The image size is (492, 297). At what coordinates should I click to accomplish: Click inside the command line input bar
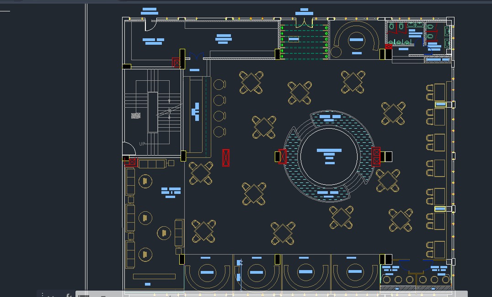[x=274, y=294]
